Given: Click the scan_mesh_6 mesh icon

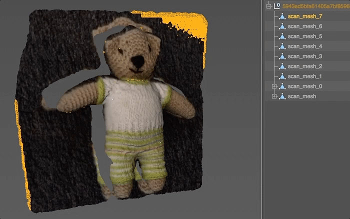Looking at the screenshot, I should pyautogui.click(x=282, y=26).
